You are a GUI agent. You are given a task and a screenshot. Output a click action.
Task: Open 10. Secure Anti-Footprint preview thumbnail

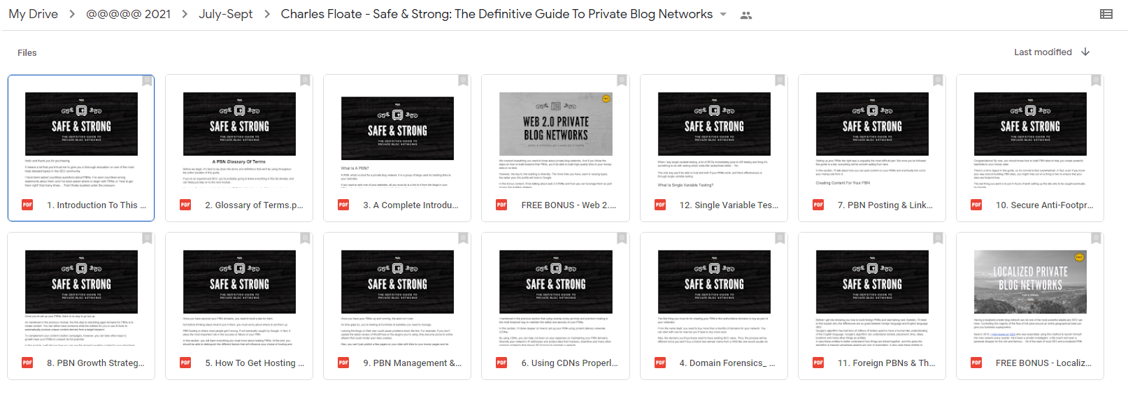pyautogui.click(x=1030, y=139)
